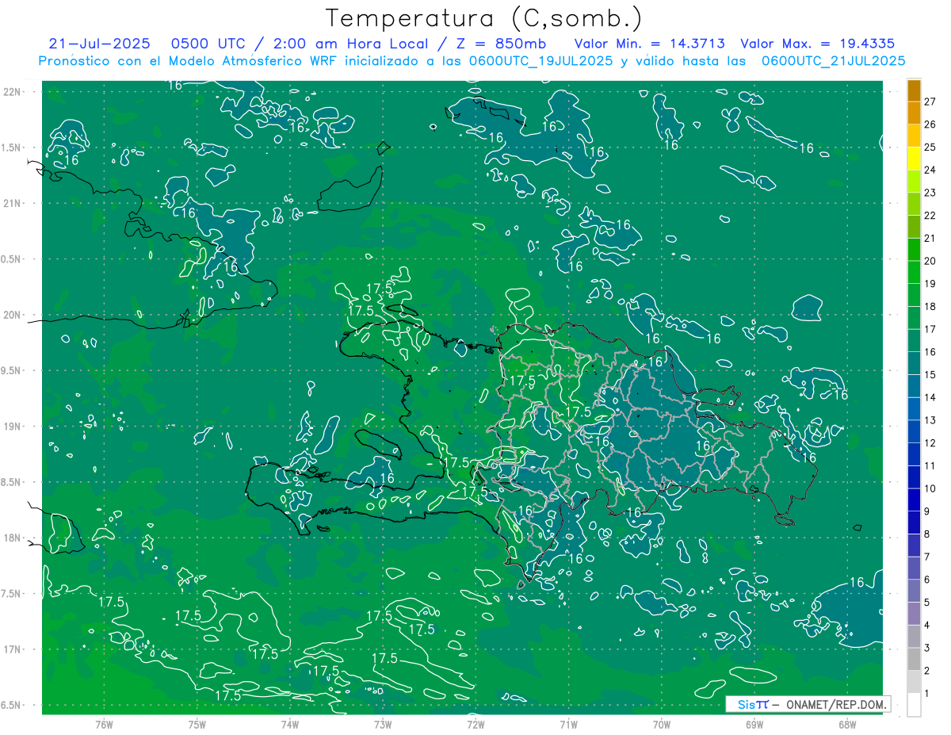The height and width of the screenshot is (735, 951).
Task: Click the '23' value on color scale
Action: [930, 193]
